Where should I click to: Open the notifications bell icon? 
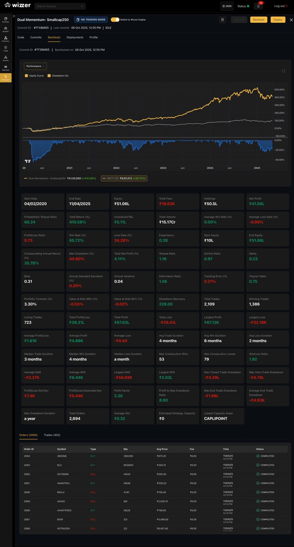click(259, 6)
